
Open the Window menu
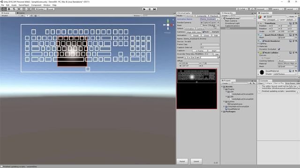47,5
